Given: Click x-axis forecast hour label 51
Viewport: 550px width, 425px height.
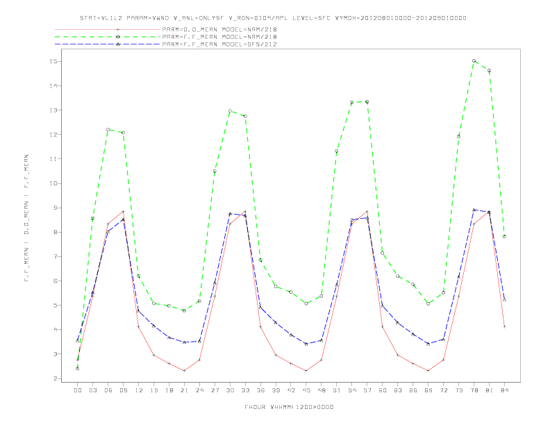Looking at the screenshot, I should (337, 390).
